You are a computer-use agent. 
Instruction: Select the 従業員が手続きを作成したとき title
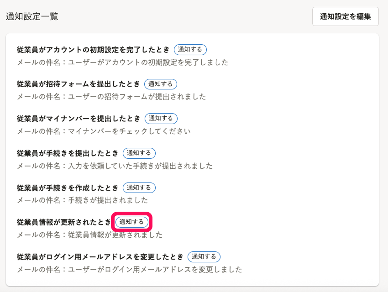[x=68, y=188]
